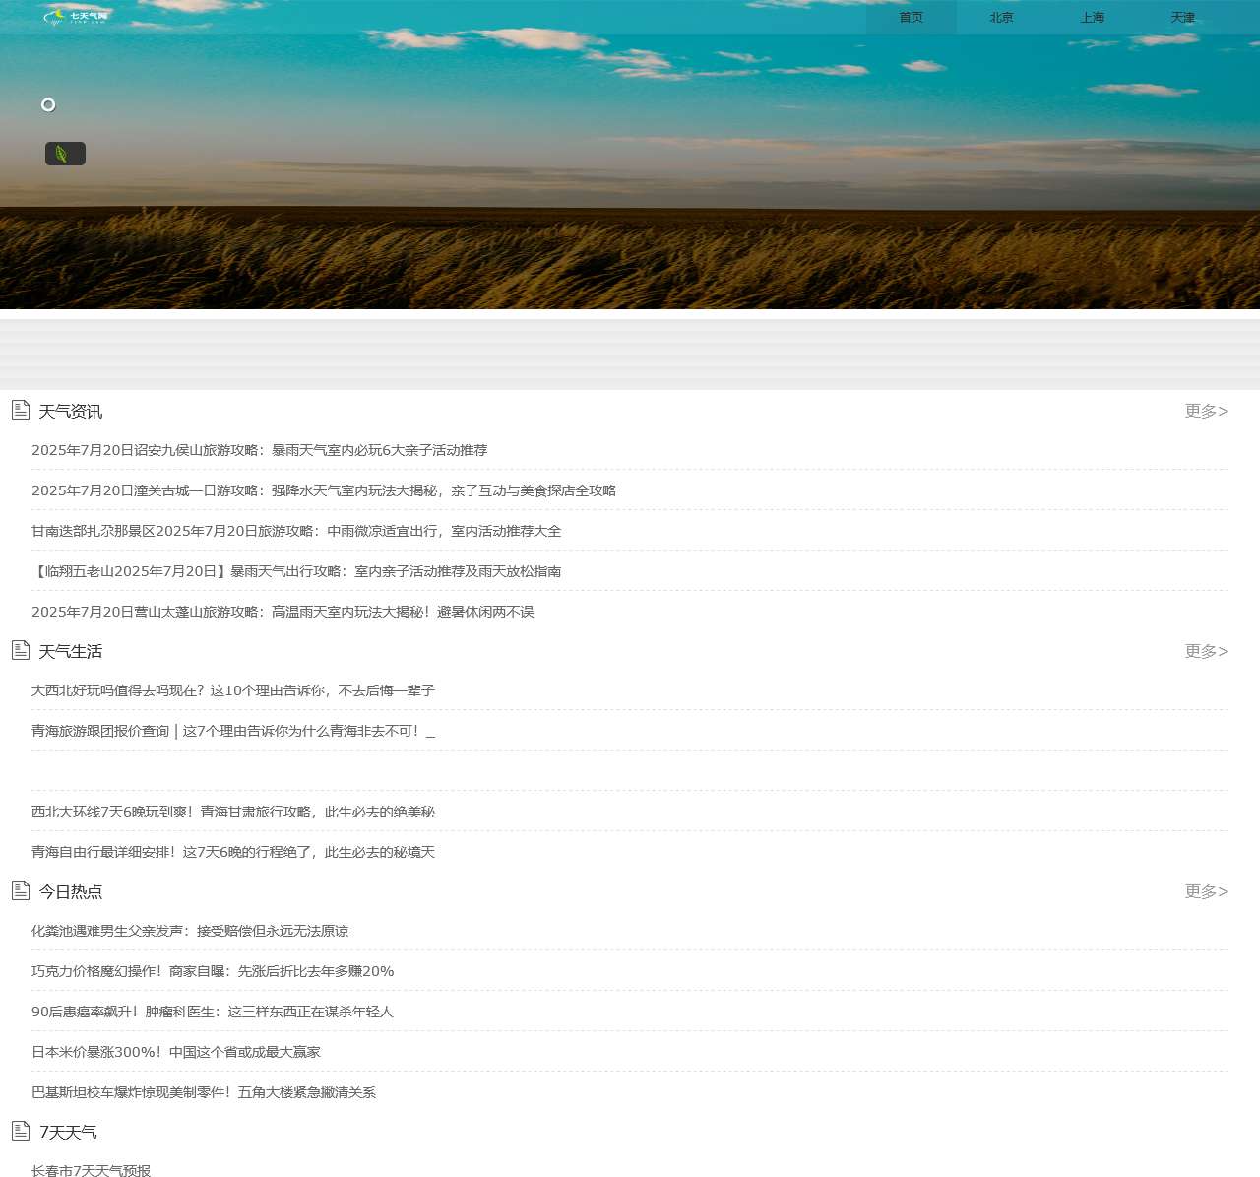Select 上海 in the top navigation
The width and height of the screenshot is (1260, 1177).
1092,18
